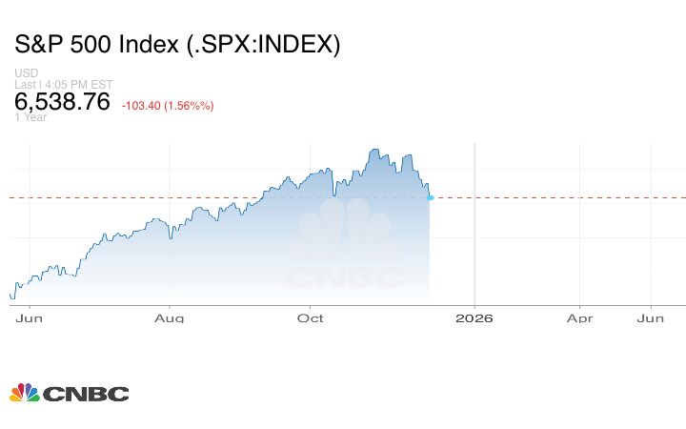Click the 6,538.76 price value

pos(62,102)
